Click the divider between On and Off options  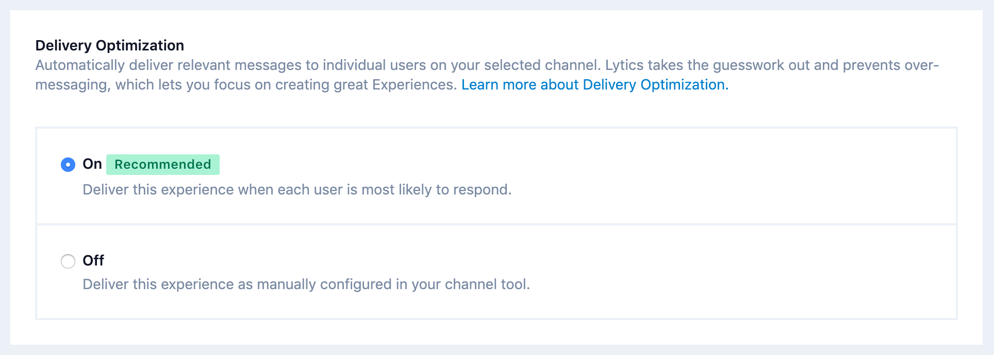point(496,224)
